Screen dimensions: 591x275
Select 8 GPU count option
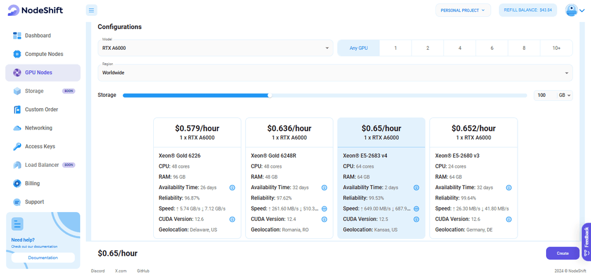coord(524,48)
